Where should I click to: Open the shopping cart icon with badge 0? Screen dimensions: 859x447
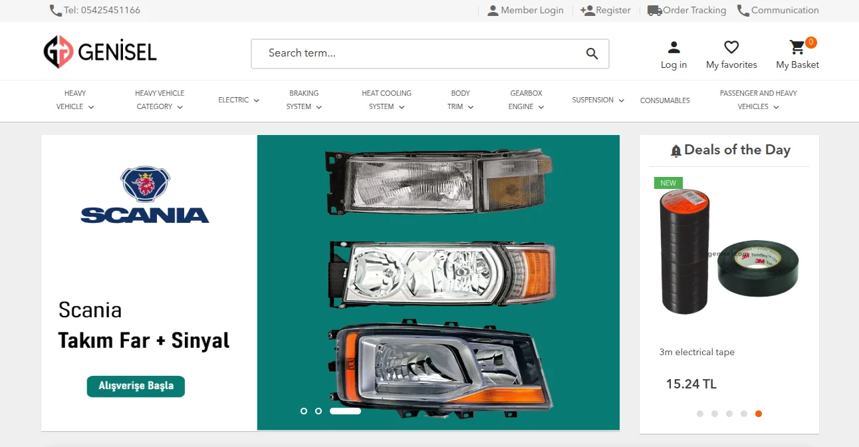point(797,47)
